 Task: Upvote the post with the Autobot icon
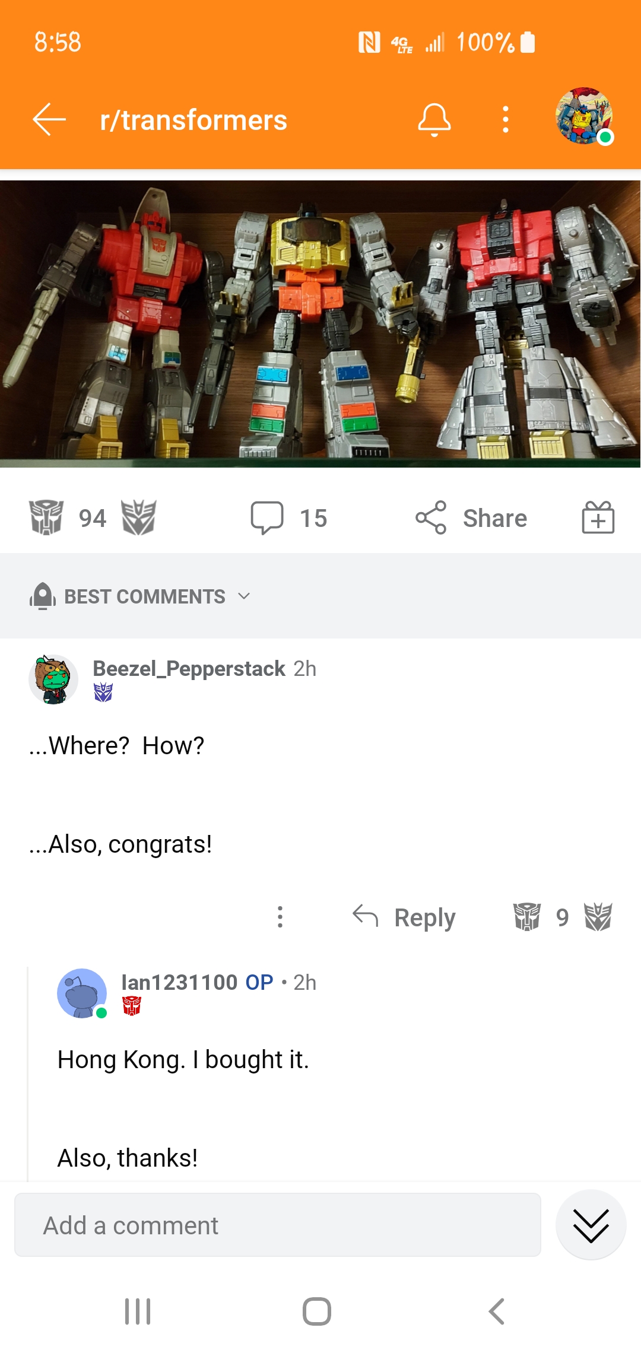tap(46, 517)
